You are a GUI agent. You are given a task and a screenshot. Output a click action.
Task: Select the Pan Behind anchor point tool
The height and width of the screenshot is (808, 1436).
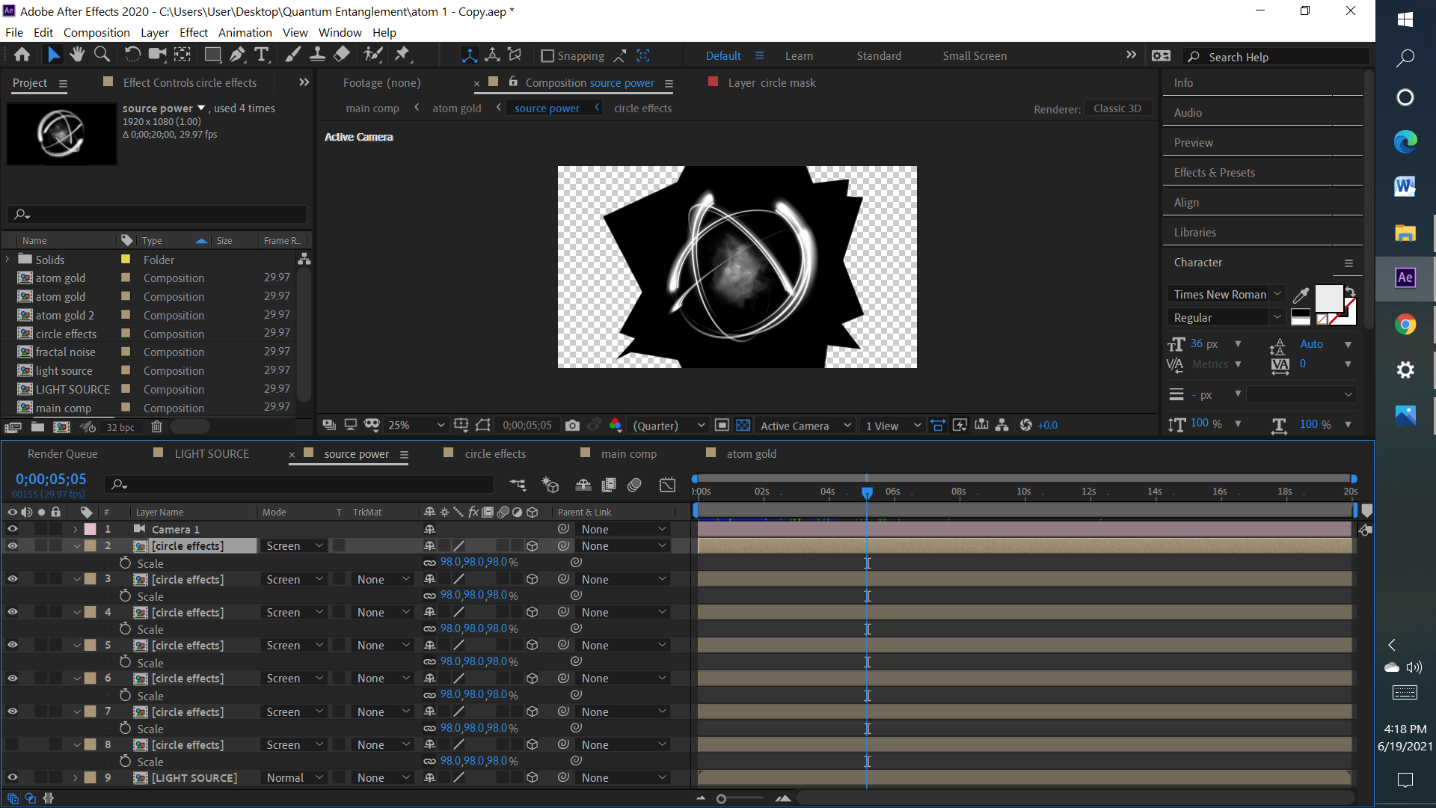[x=182, y=55]
